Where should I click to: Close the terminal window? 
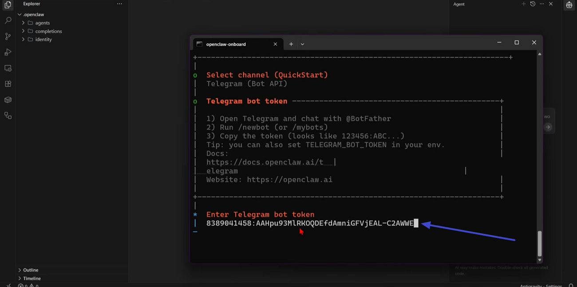(x=534, y=43)
